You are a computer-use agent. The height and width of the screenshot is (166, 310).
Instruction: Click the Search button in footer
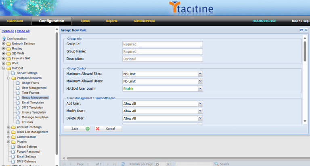pyautogui.click(x=222, y=164)
